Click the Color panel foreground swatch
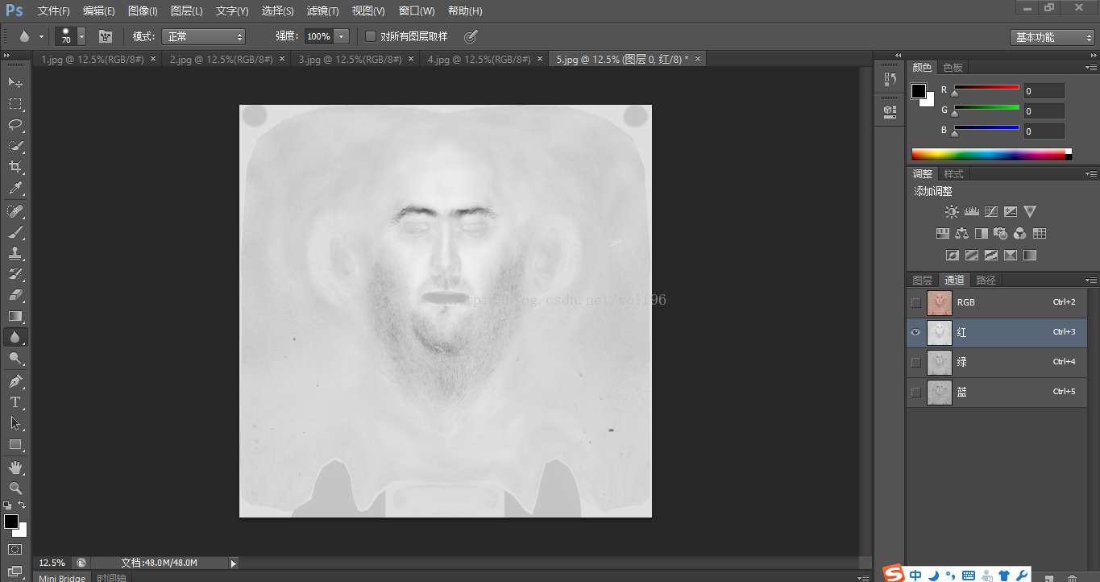Screen dimensions: 1100x582 pyautogui.click(x=919, y=91)
